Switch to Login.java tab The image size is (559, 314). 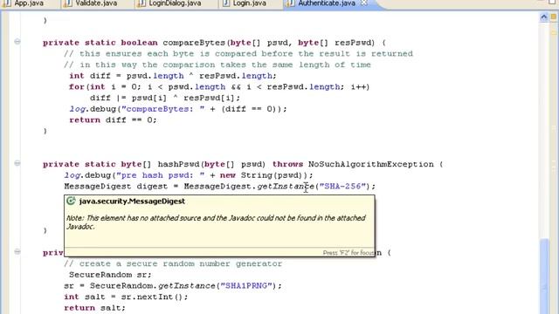pyautogui.click(x=249, y=3)
